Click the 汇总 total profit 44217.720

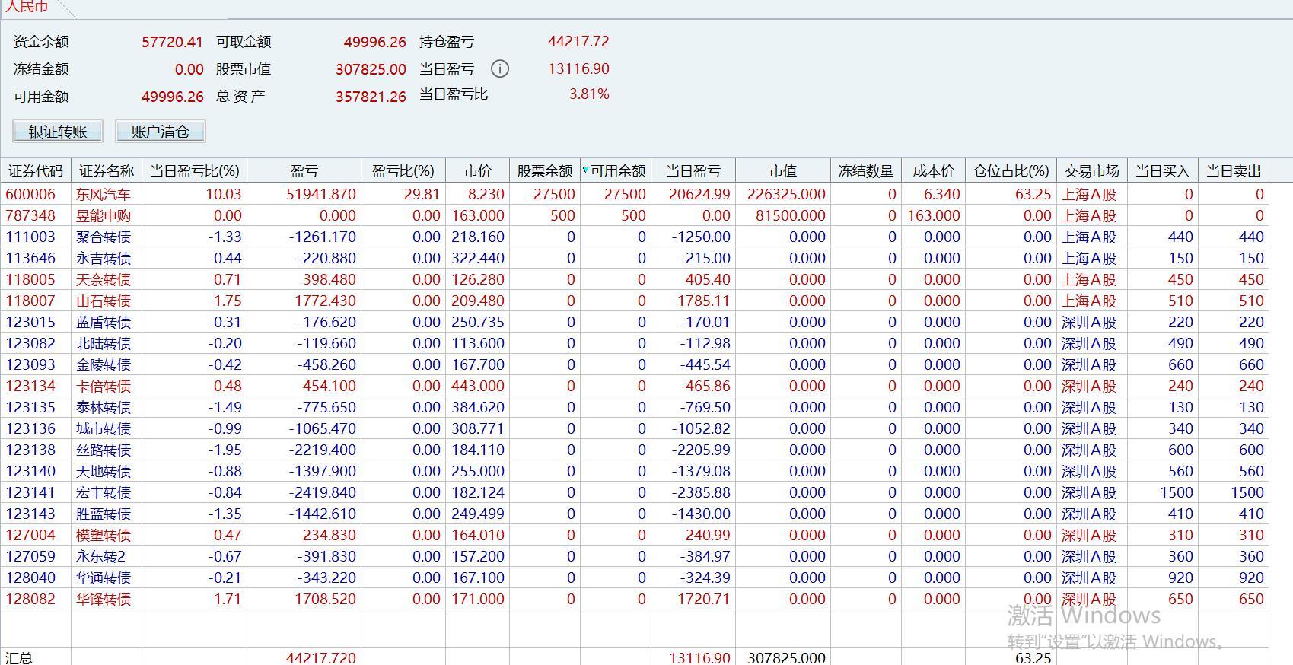321,657
